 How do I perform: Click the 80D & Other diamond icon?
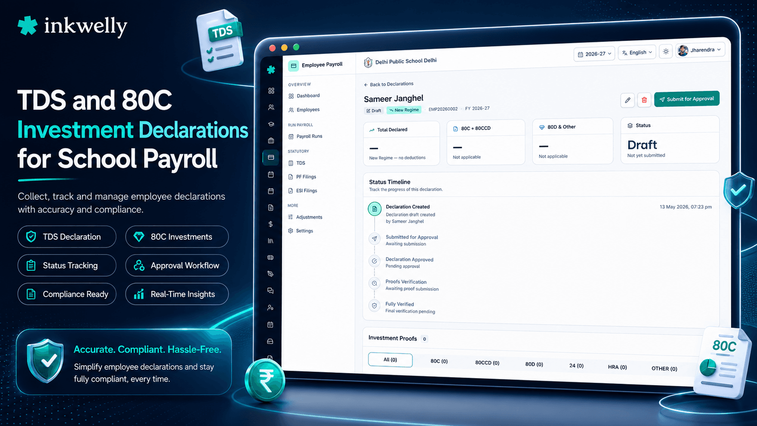[542, 127]
